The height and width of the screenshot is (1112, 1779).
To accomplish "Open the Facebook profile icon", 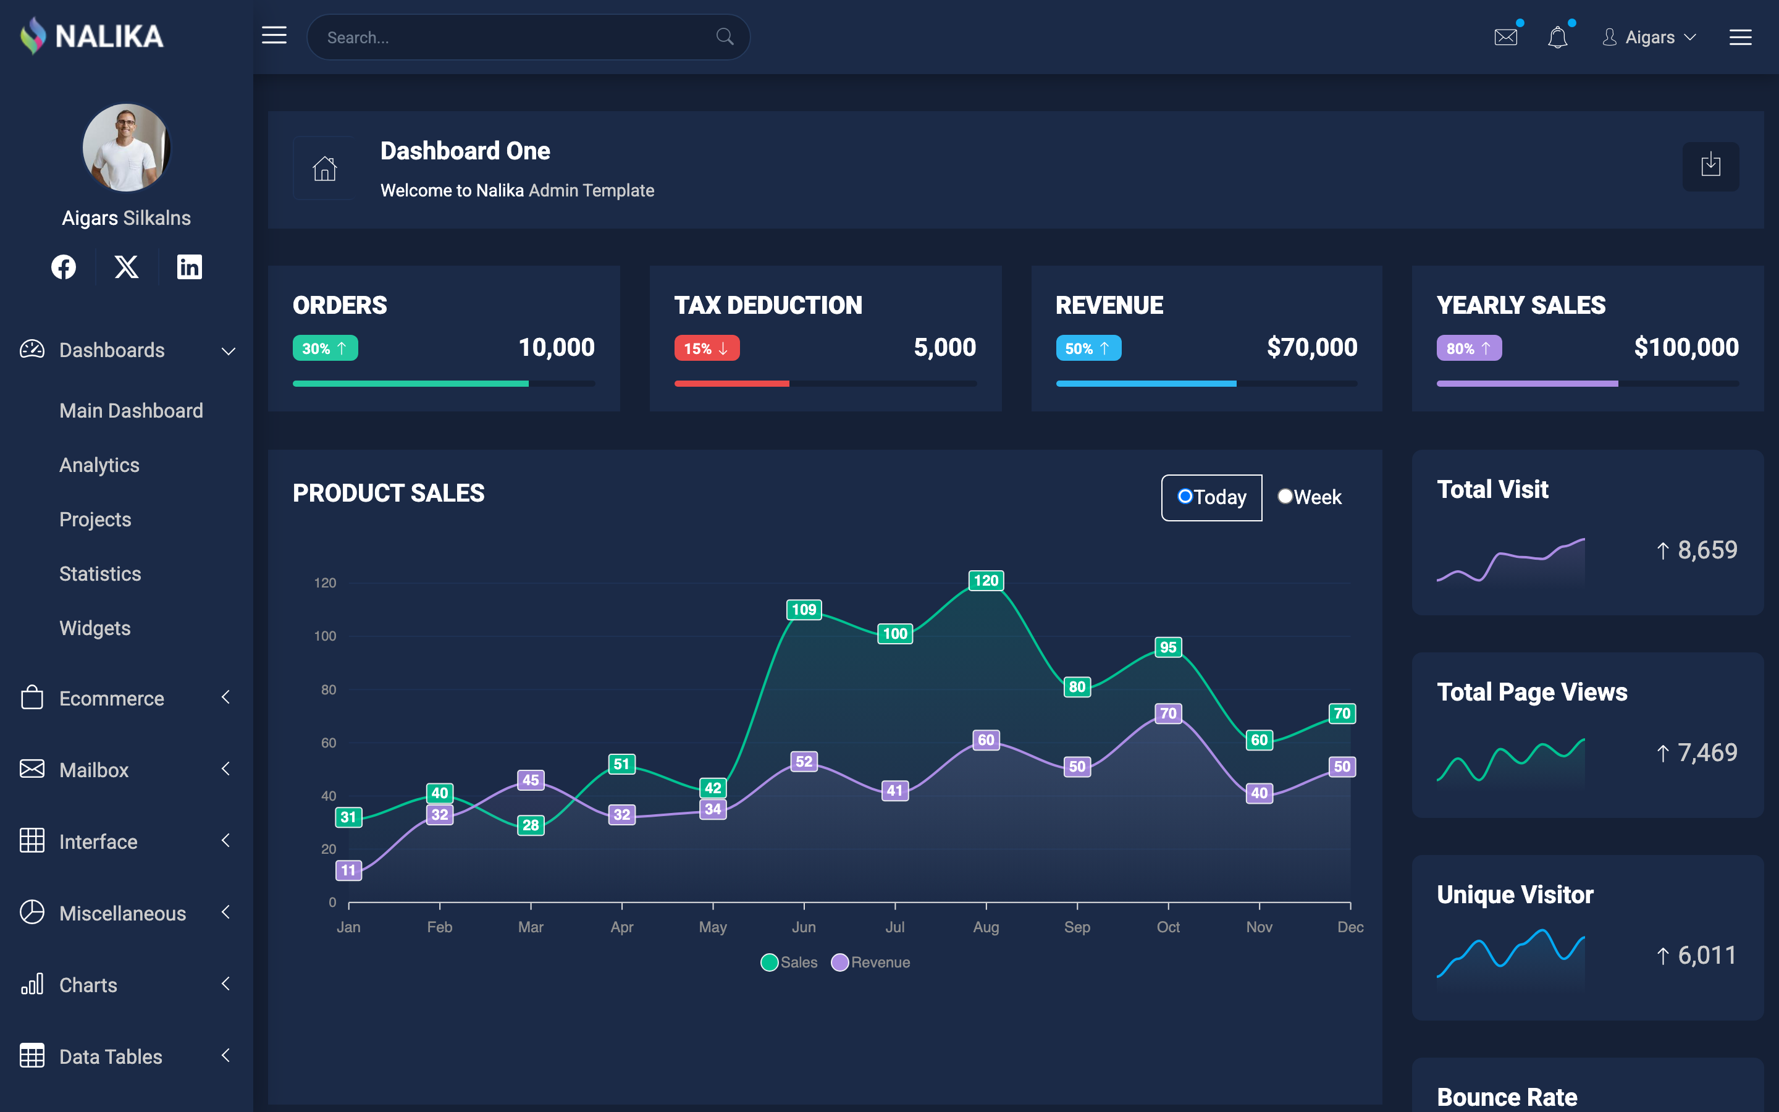I will (x=63, y=266).
